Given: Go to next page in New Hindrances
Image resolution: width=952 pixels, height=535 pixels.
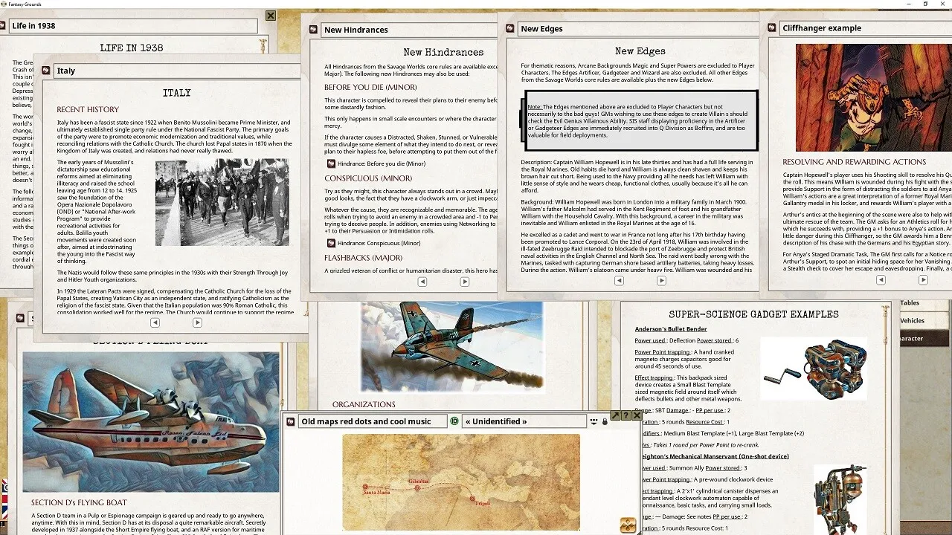Looking at the screenshot, I should (x=465, y=282).
